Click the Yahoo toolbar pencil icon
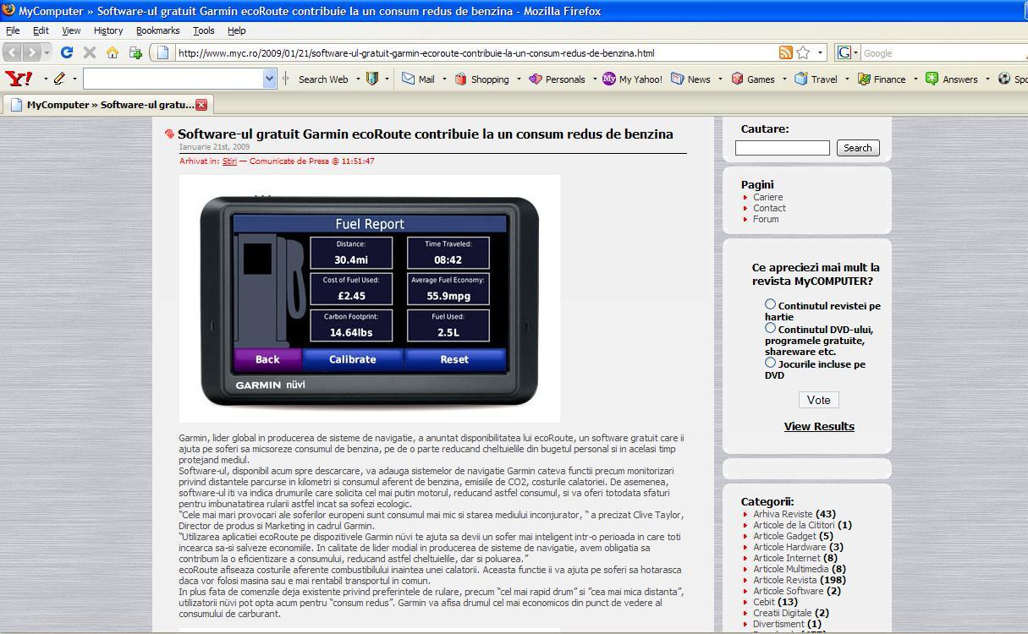Screen dimensions: 1028x634 coord(59,79)
